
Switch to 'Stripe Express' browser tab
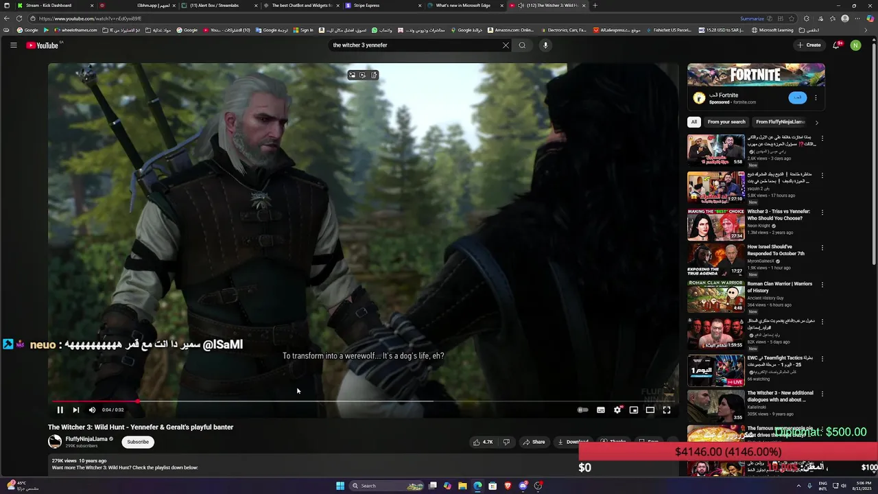[382, 5]
